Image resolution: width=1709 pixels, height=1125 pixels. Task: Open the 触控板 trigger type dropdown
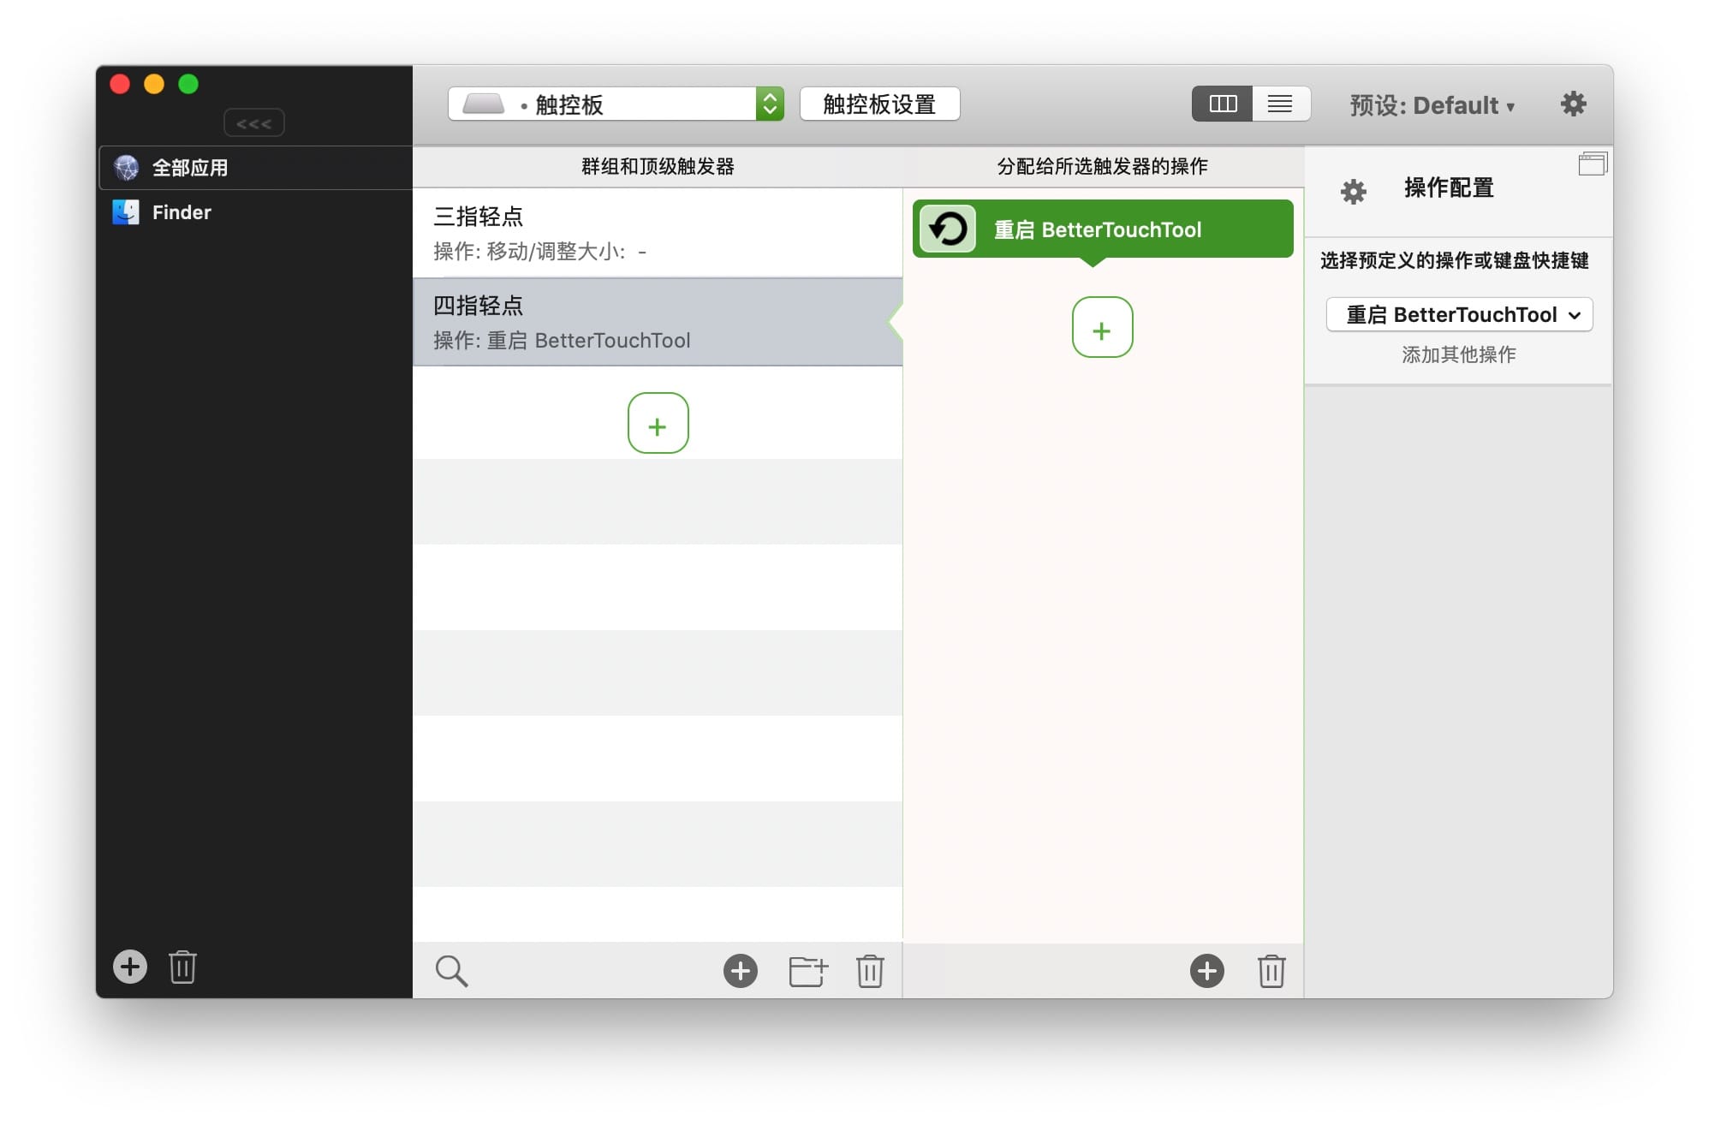pos(615,104)
